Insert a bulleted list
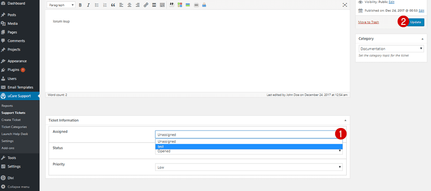Viewport: 431px width, 191px height. point(96,5)
